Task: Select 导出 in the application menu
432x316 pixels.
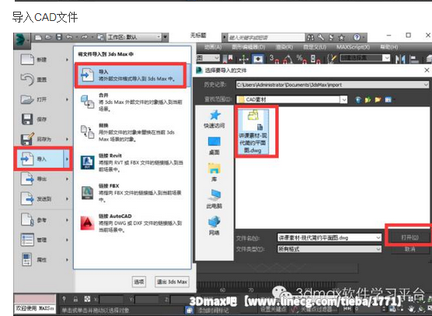Action: [x=44, y=179]
